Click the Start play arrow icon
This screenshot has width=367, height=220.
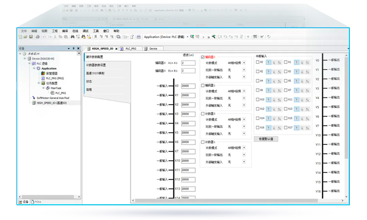[x=204, y=37]
